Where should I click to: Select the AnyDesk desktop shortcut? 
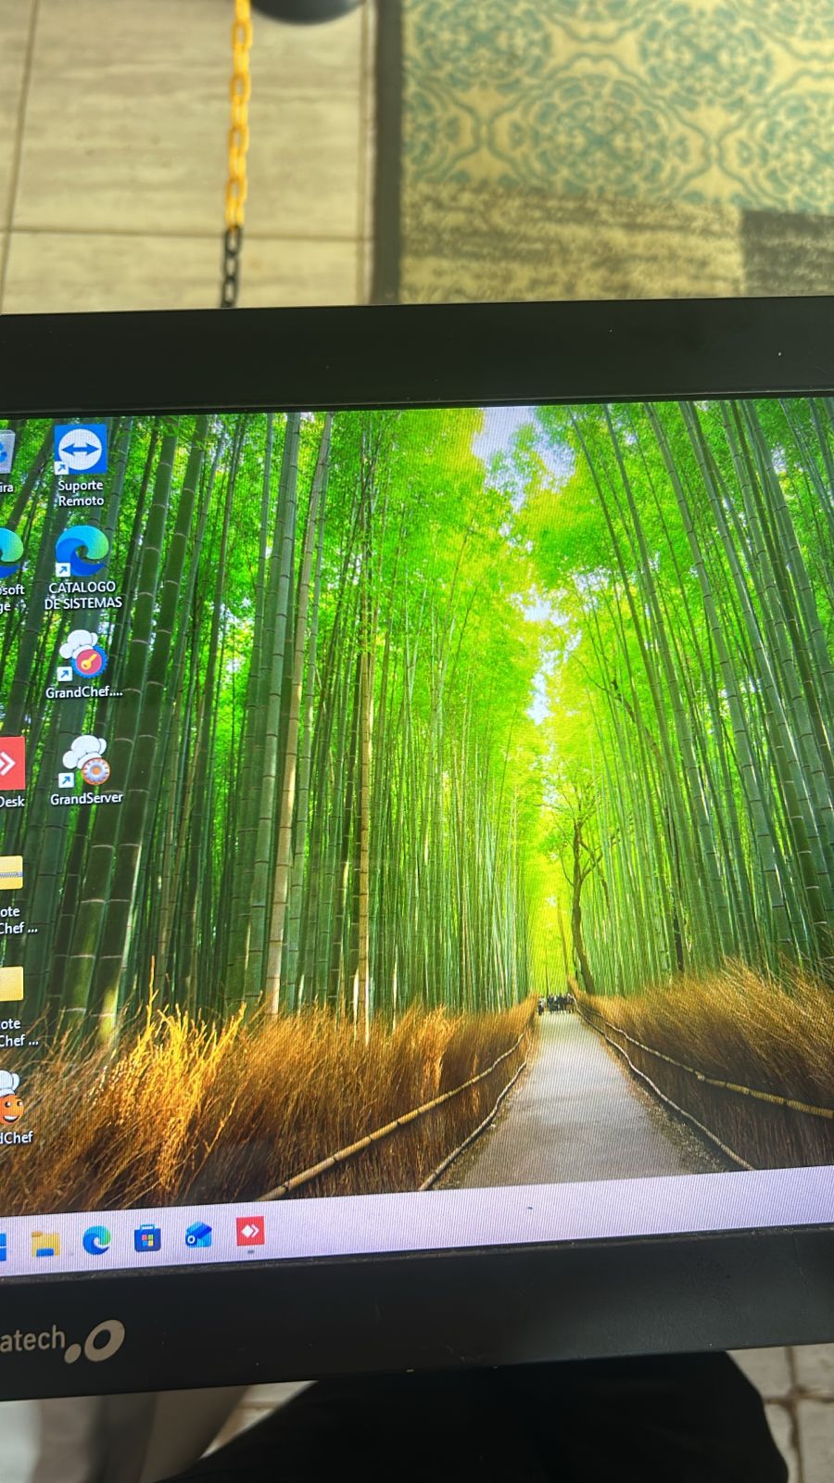pos(9,765)
